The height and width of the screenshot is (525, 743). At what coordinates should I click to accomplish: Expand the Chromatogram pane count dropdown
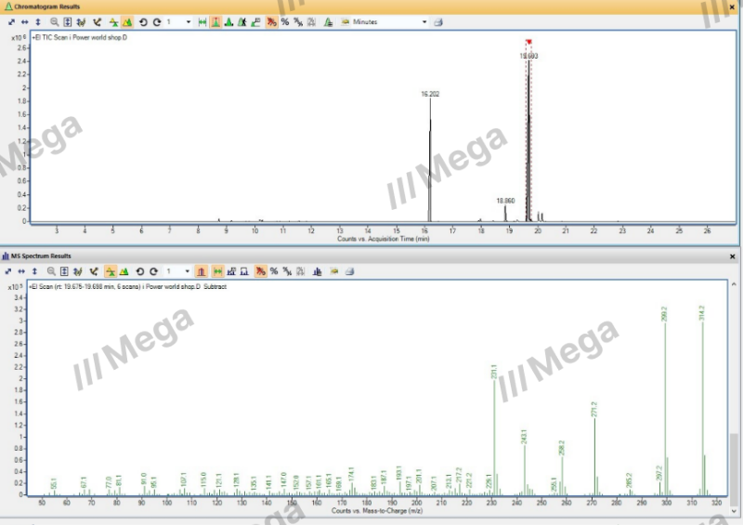[189, 21]
